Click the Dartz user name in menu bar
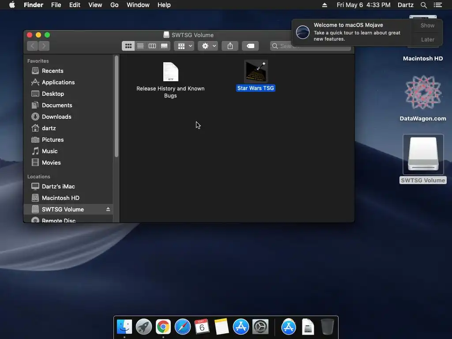 405,5
